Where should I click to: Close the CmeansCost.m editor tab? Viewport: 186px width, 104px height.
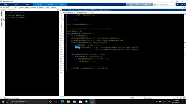point(89,12)
